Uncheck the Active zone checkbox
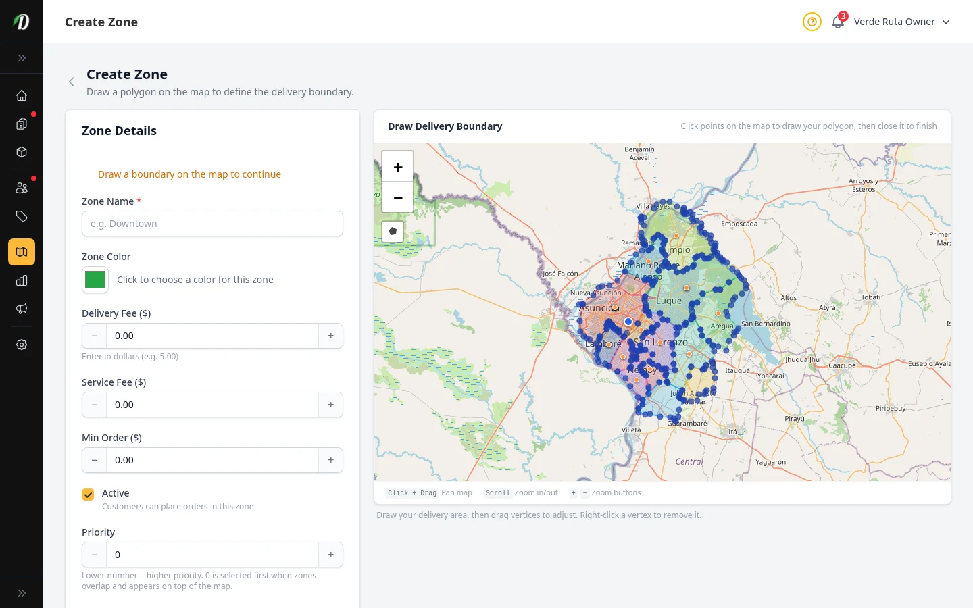The image size is (973, 608). (88, 494)
